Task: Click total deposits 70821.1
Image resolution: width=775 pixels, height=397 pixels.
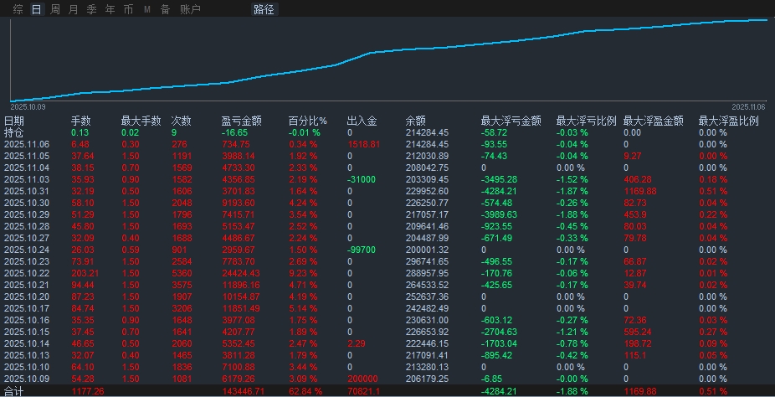Action: [x=364, y=392]
